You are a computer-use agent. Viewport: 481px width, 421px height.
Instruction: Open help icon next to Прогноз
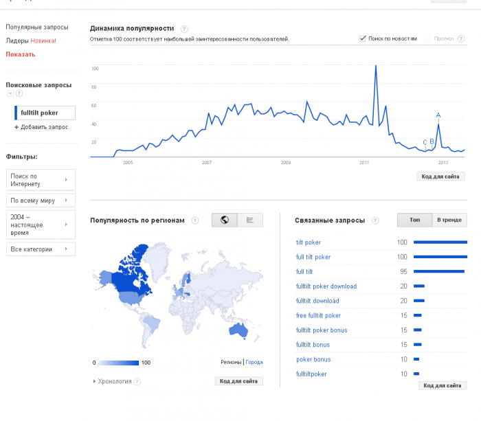pyautogui.click(x=460, y=39)
